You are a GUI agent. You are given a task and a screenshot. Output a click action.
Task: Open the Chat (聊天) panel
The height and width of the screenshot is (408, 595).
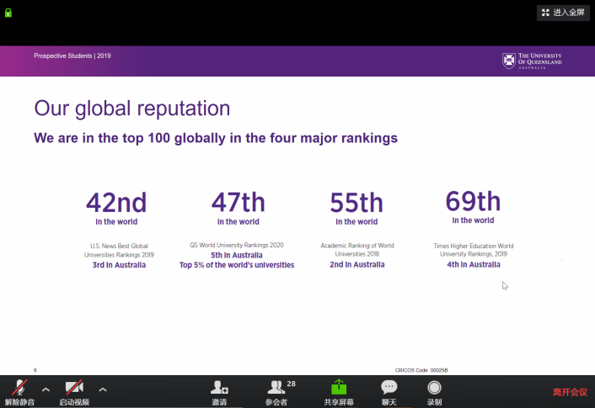coord(389,393)
